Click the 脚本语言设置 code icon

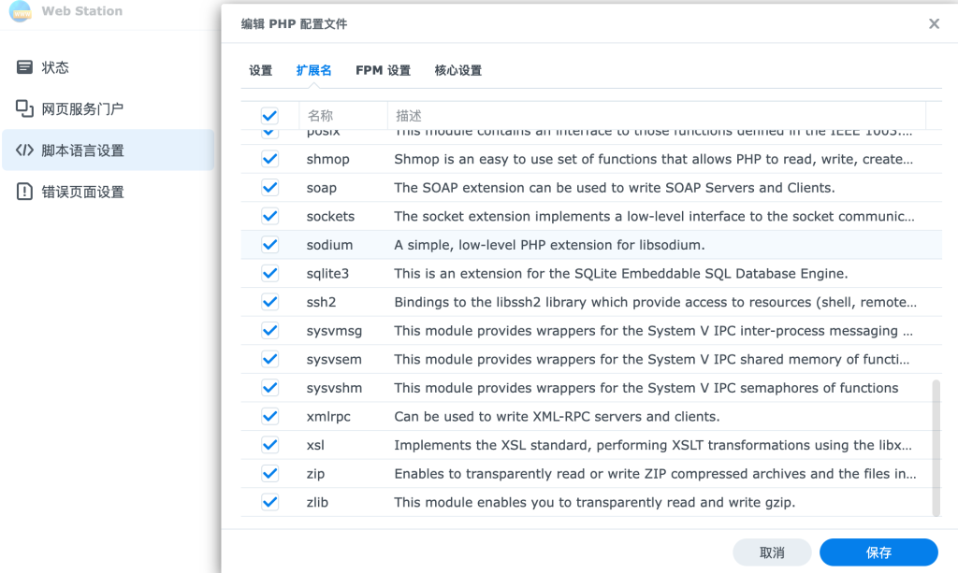(x=24, y=150)
